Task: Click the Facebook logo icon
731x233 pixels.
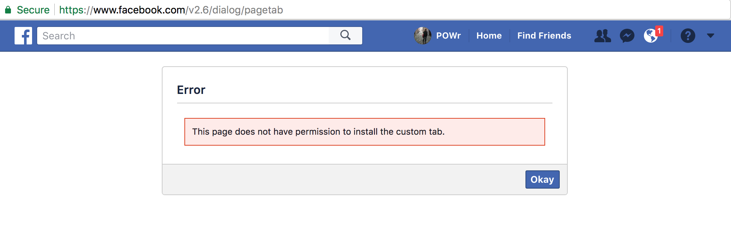Action: tap(23, 36)
